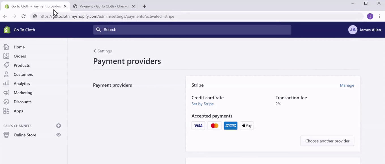
Task: Click the Discounts percent badge icon
Action: point(6,102)
